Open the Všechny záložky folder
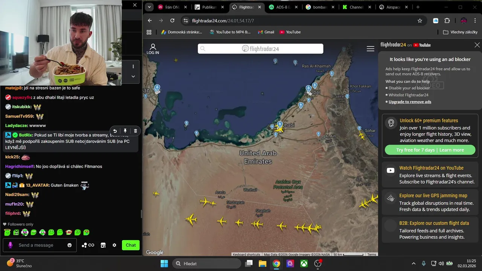The width and height of the screenshot is (482, 271). [460, 32]
